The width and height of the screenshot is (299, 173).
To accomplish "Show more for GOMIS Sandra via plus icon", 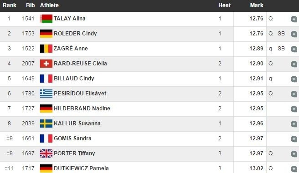I will coord(294,139).
